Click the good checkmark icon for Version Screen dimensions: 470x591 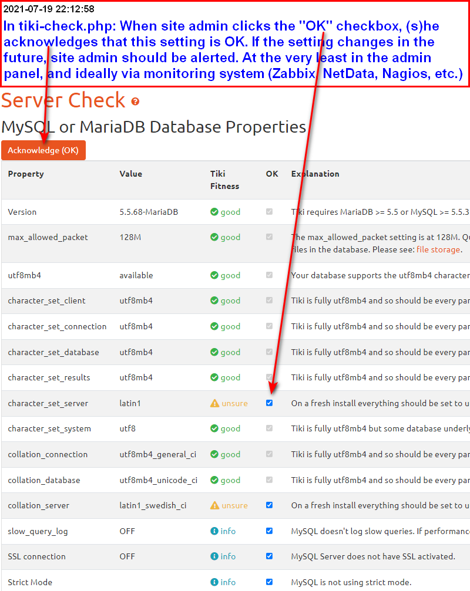point(214,212)
